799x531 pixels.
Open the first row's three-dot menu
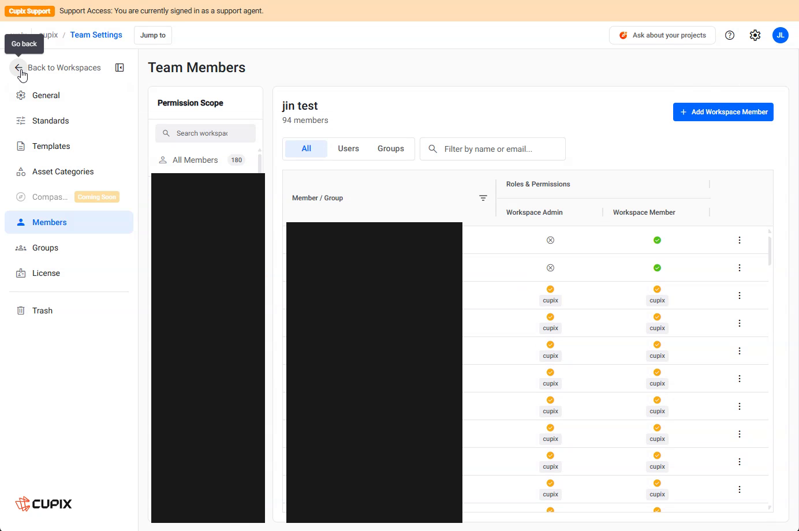[740, 240]
